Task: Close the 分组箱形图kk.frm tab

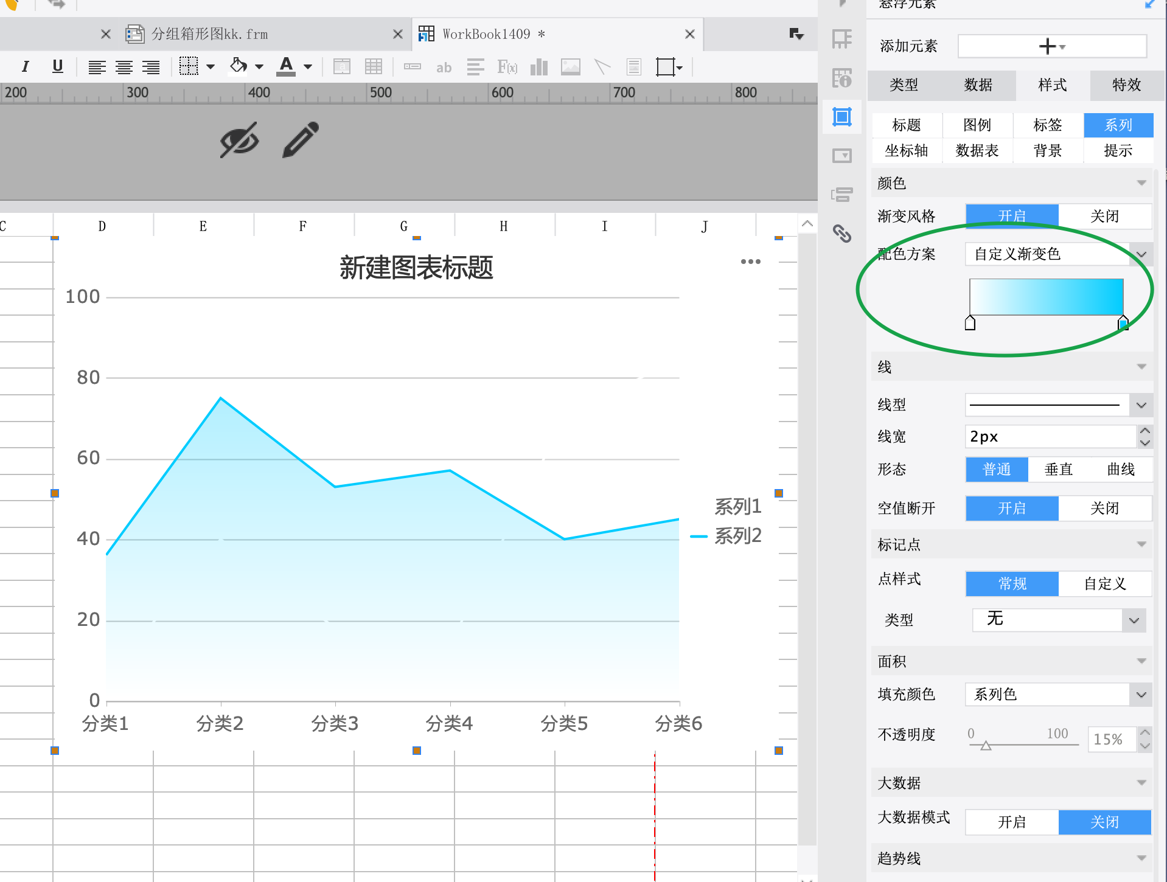Action: pos(398,34)
